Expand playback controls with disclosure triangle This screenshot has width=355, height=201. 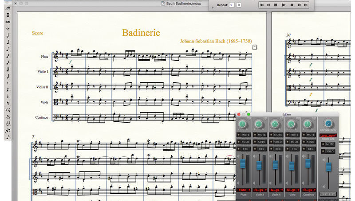pyautogui.click(x=213, y=8)
